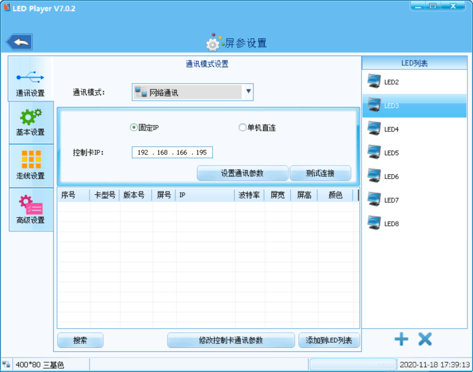Click the 测试连接 button
The height and width of the screenshot is (372, 473).
[x=320, y=173]
